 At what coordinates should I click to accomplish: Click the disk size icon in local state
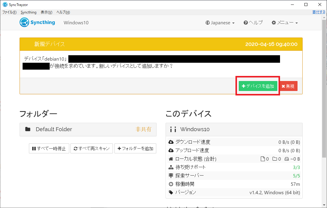pyautogui.click(x=287, y=159)
